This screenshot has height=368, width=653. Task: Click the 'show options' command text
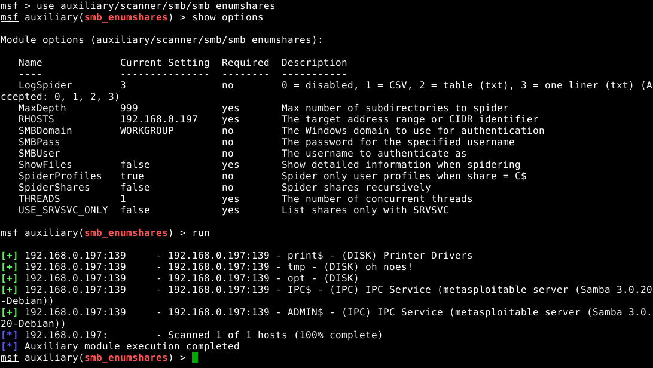tap(227, 17)
